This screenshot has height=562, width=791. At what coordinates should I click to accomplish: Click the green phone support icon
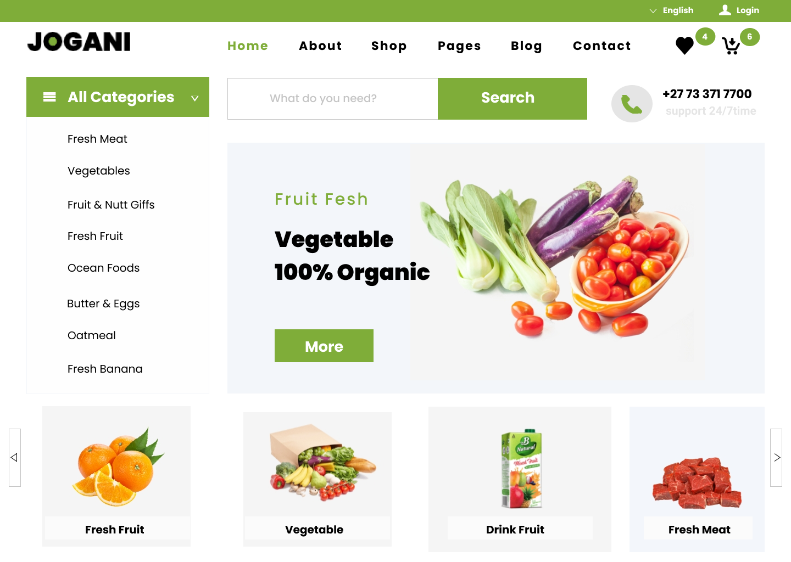(x=632, y=104)
